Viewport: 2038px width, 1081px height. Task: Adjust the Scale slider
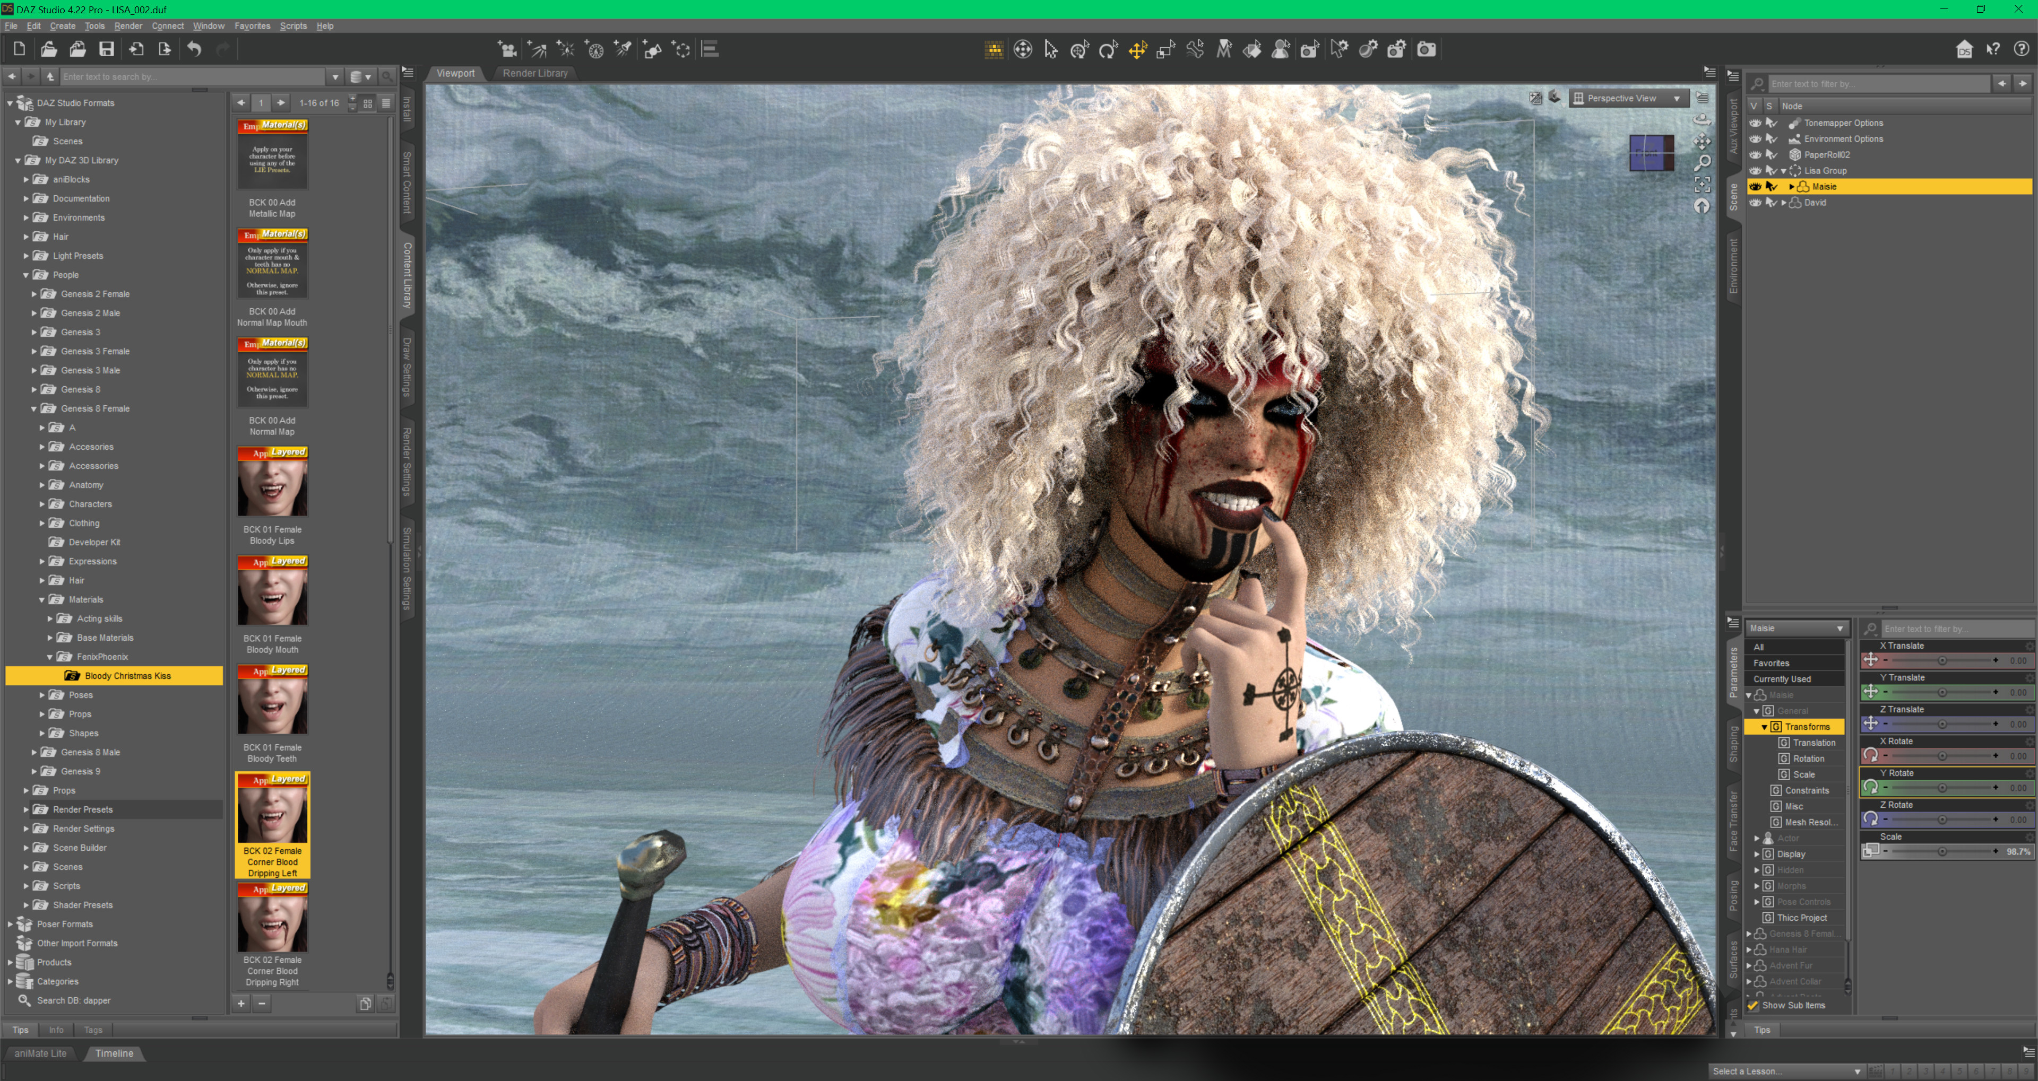point(1942,852)
